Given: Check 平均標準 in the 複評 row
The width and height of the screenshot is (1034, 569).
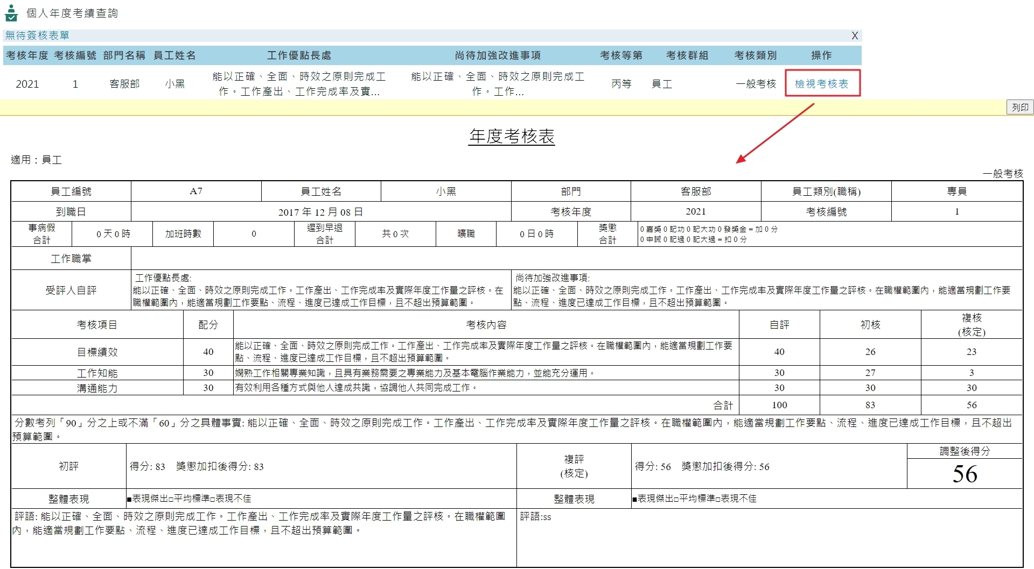Looking at the screenshot, I should 676,499.
